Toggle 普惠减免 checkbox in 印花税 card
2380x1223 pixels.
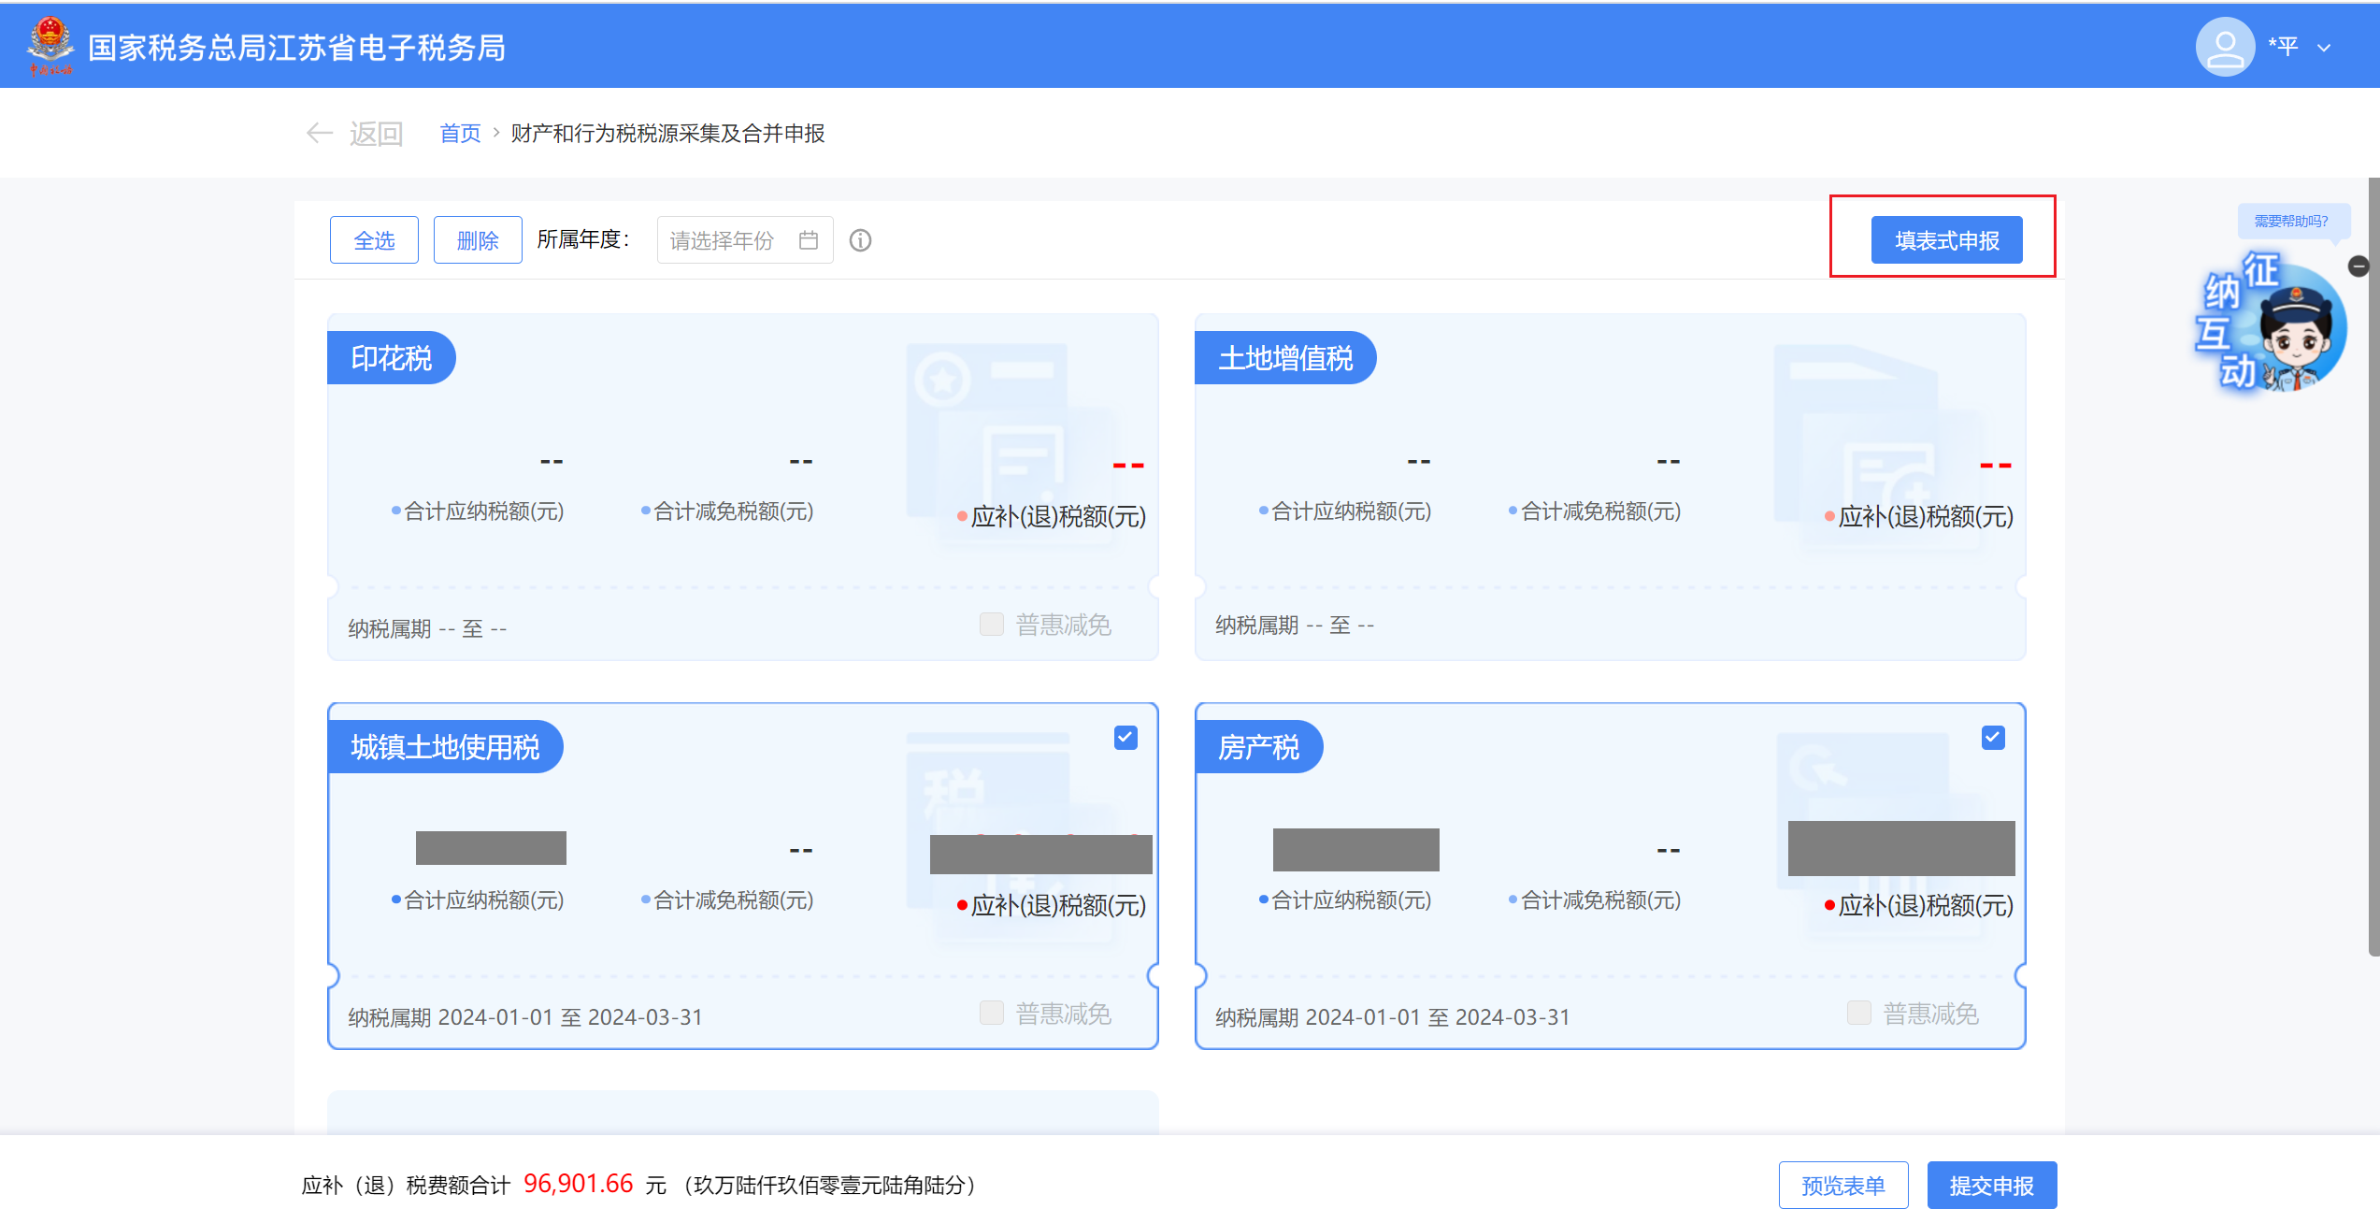click(x=991, y=624)
